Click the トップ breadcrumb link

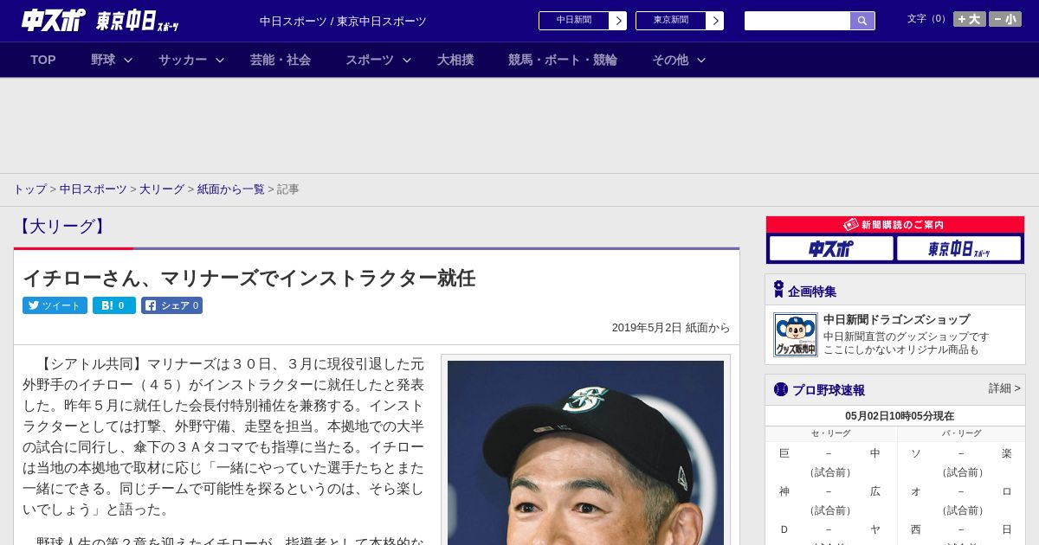[29, 189]
